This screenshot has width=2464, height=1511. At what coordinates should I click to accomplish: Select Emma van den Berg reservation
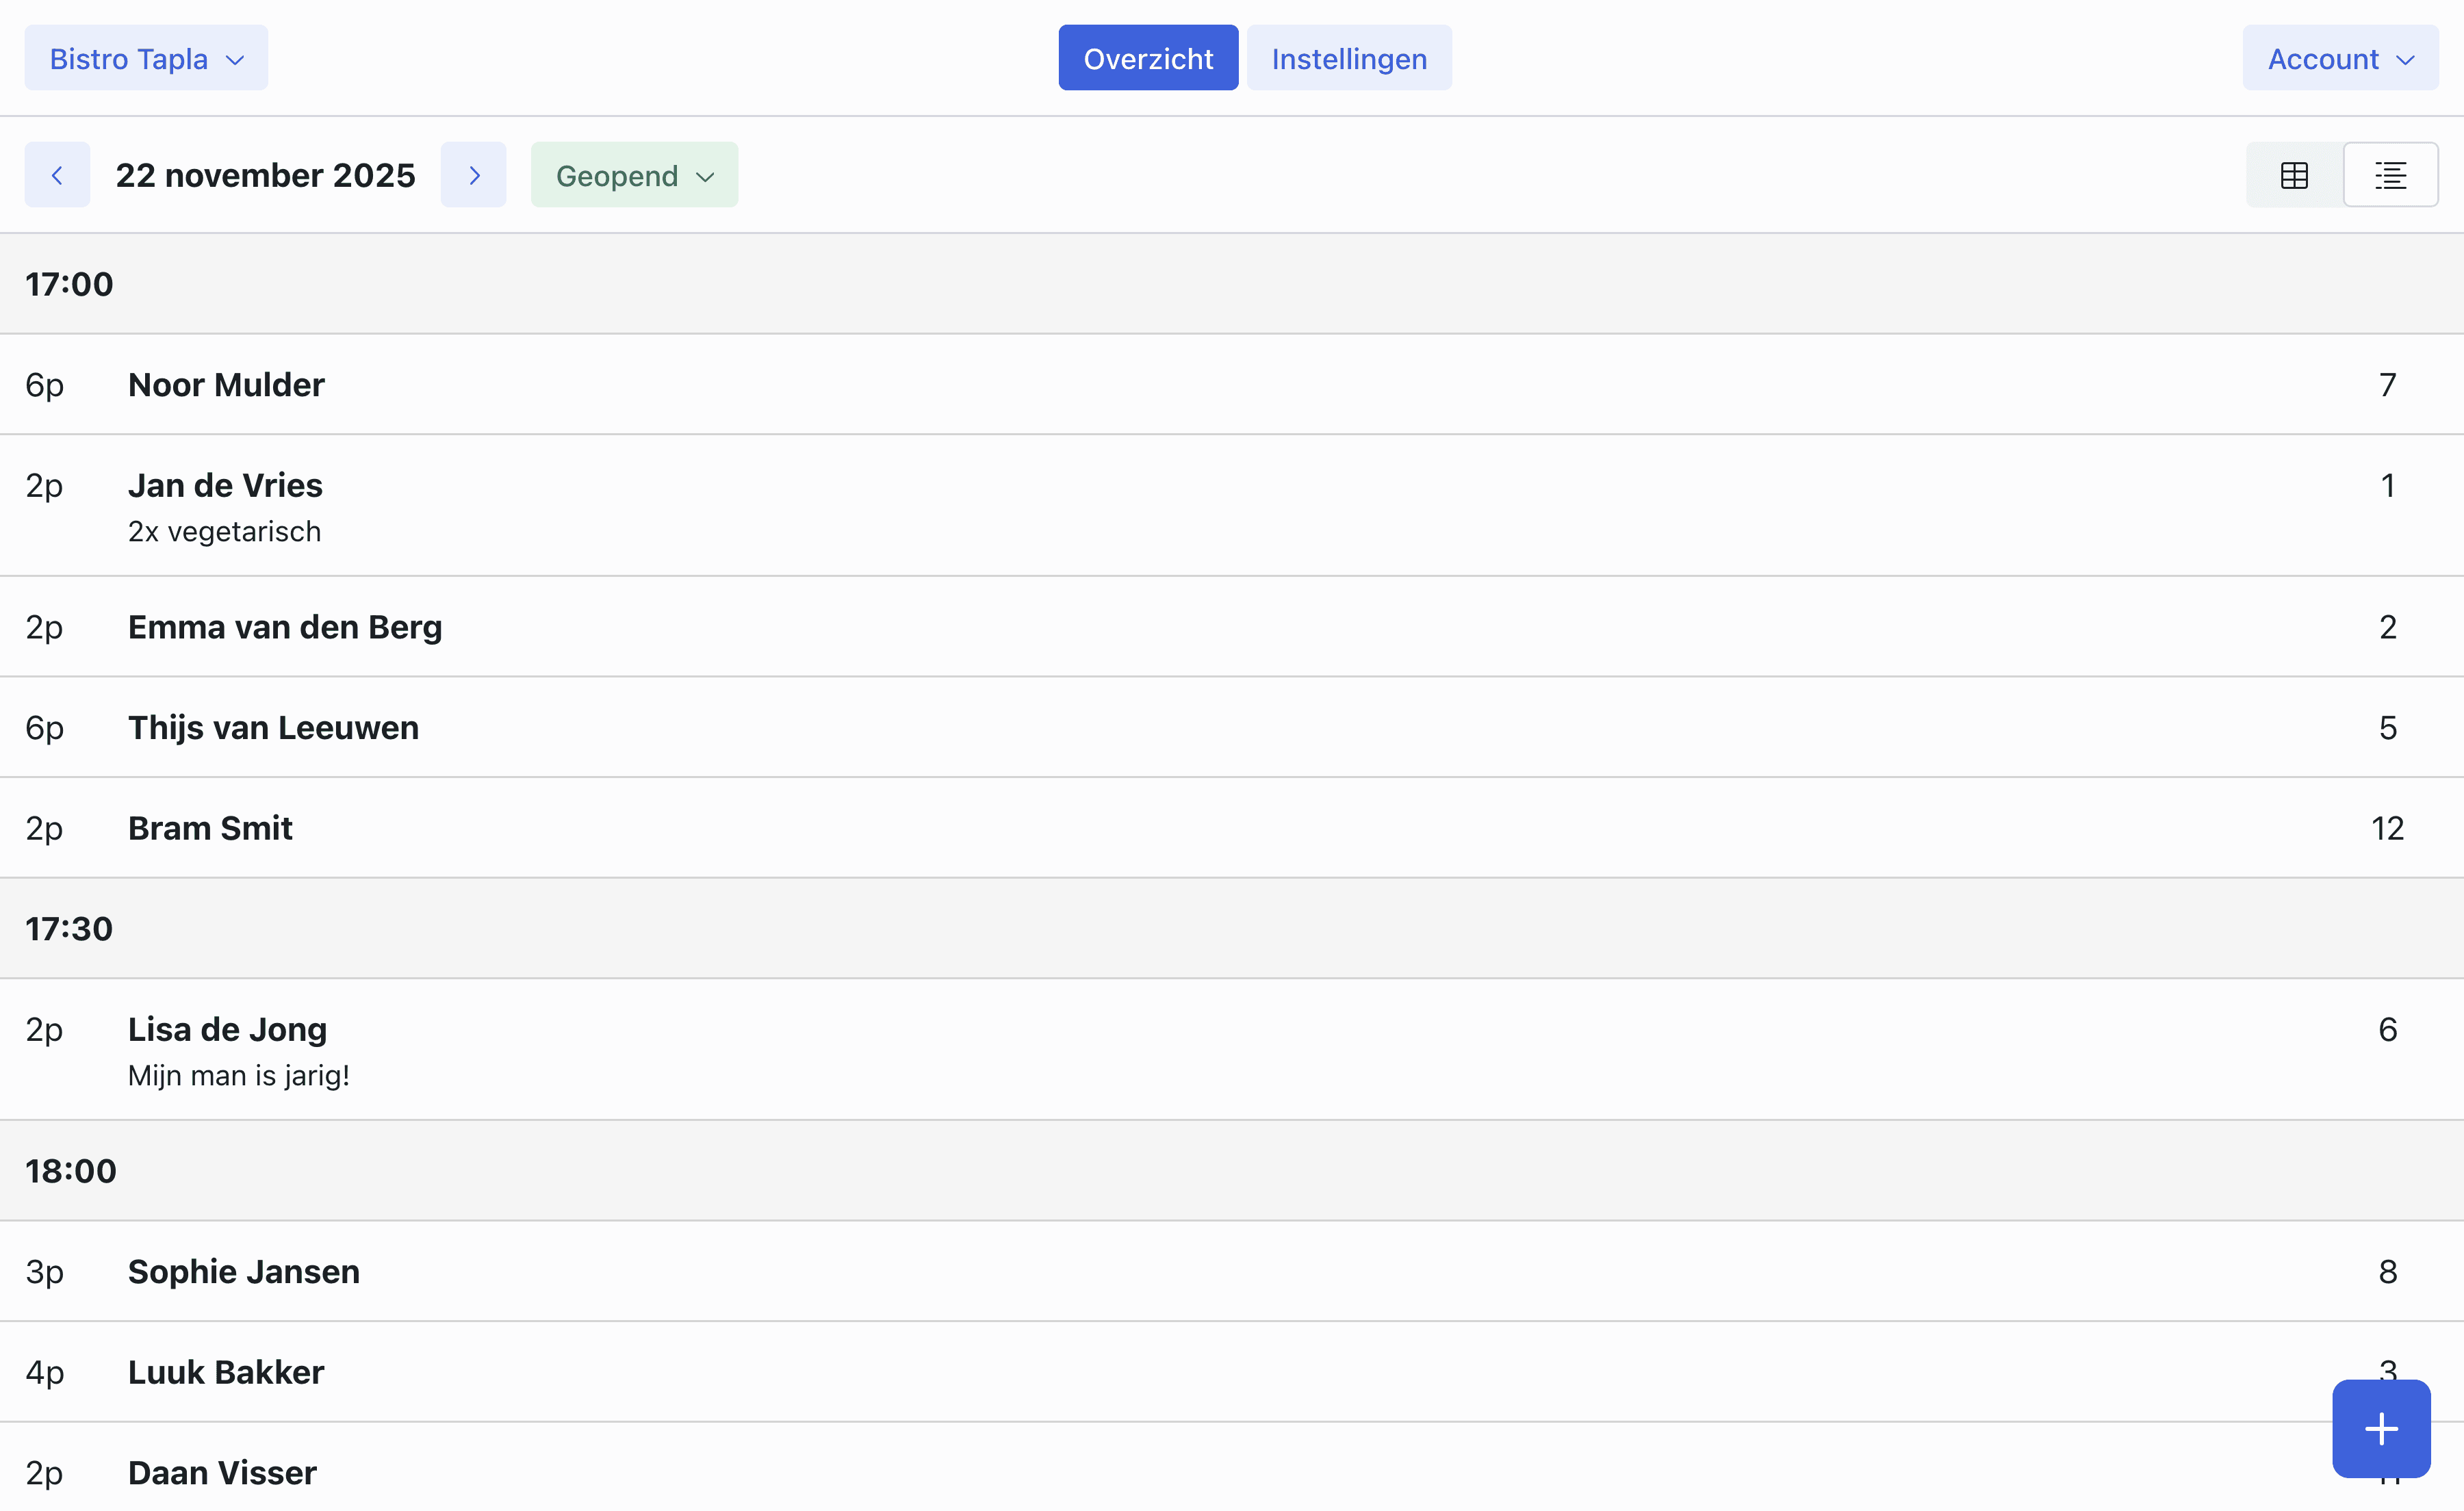285,627
